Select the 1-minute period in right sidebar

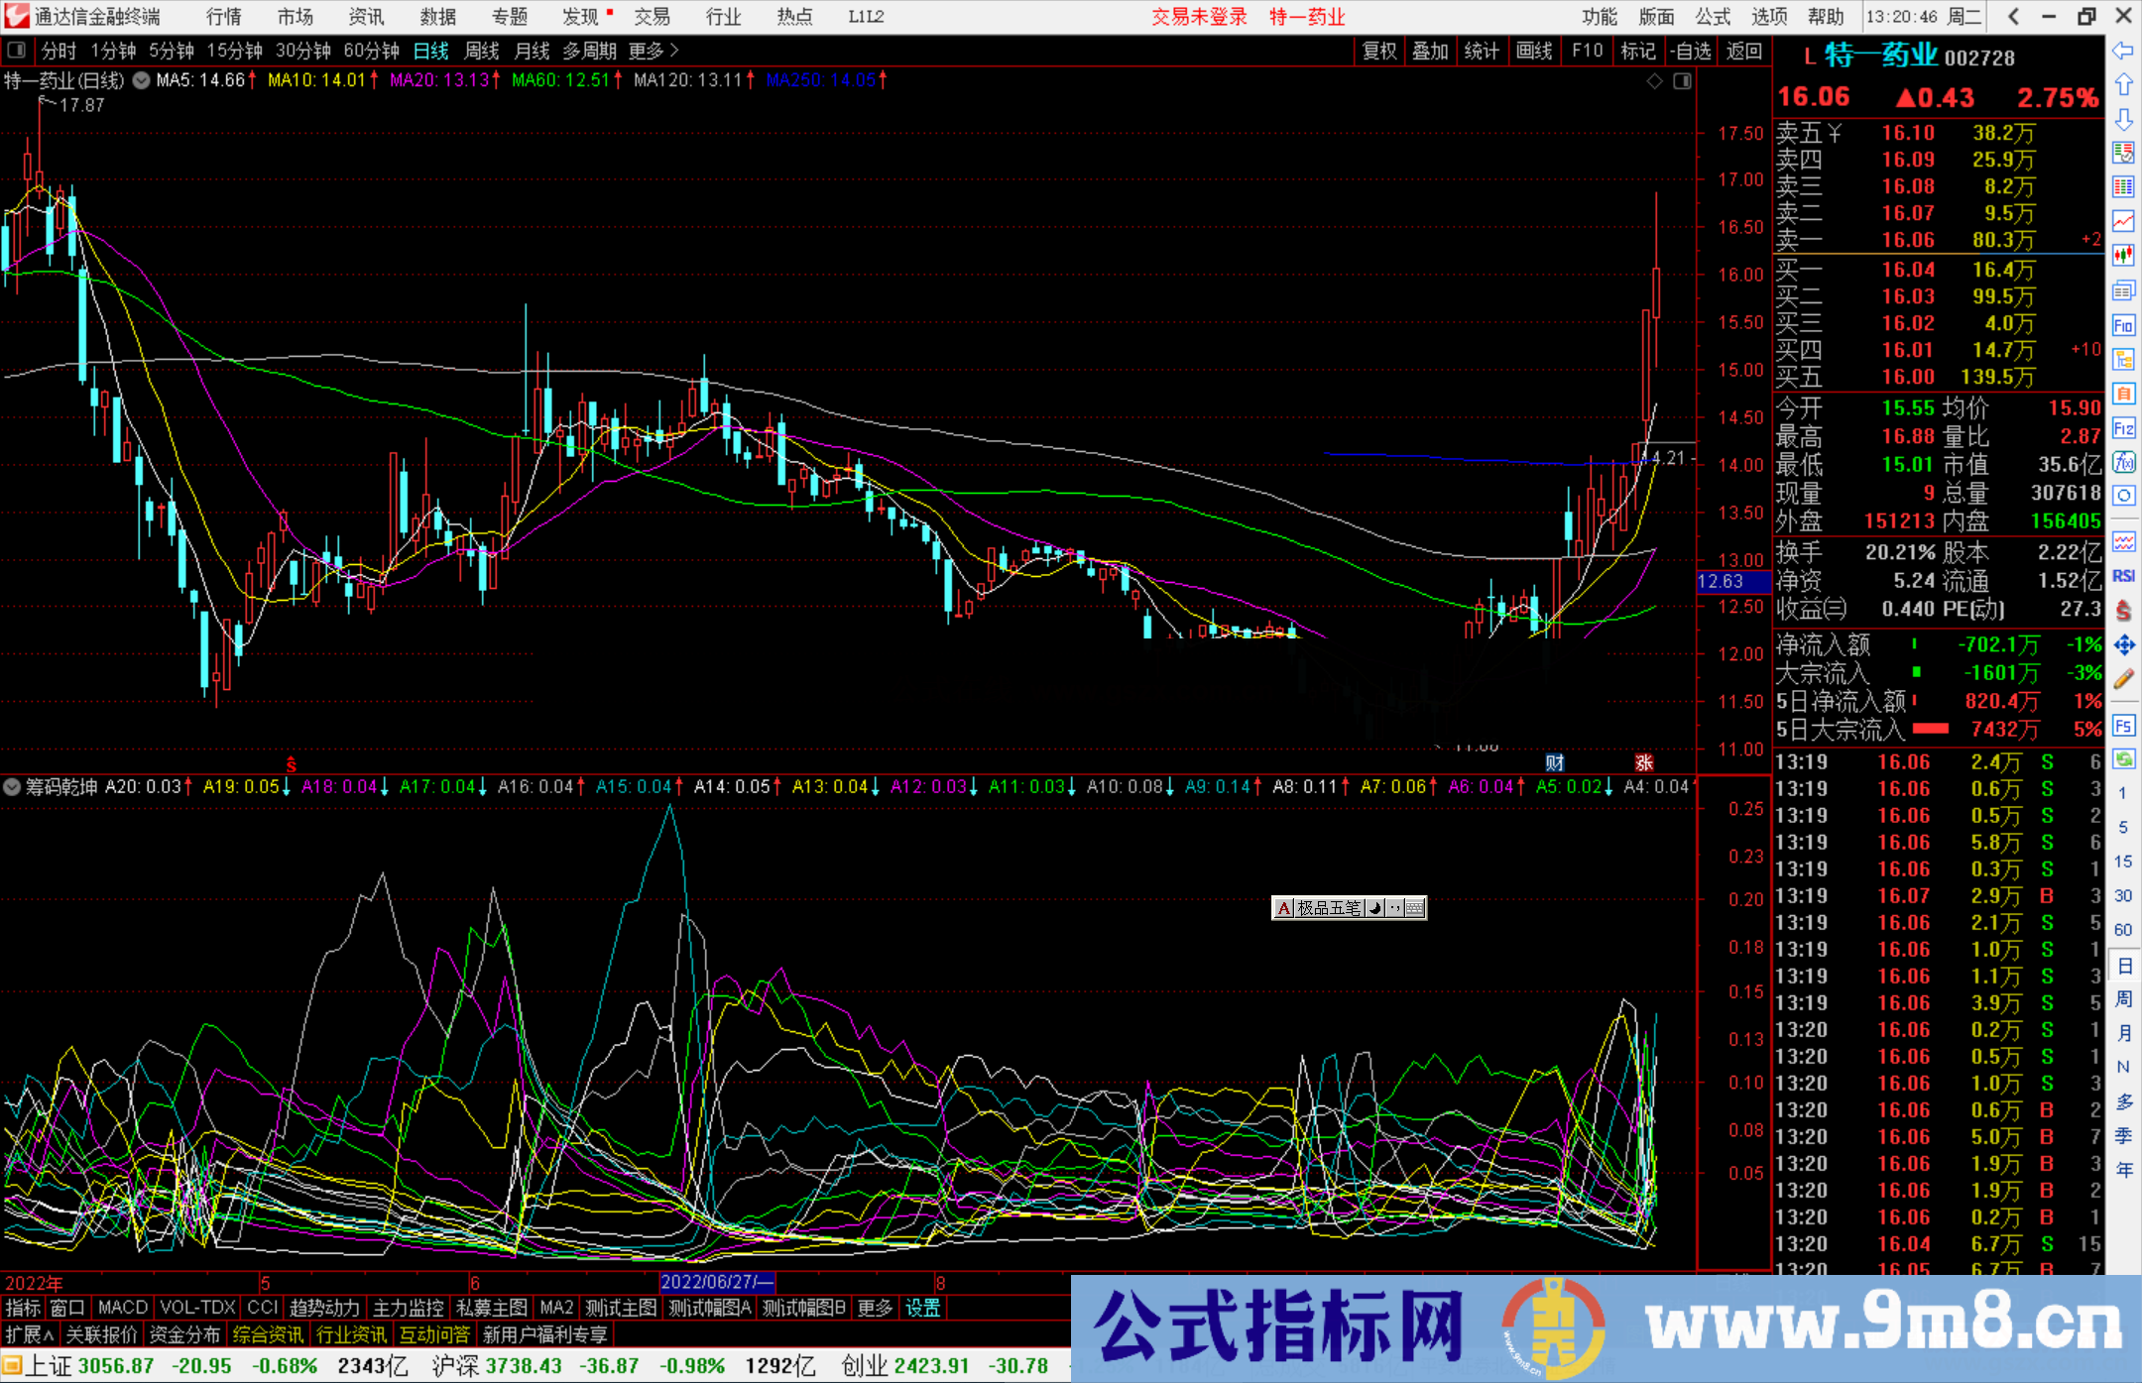pos(2122,793)
